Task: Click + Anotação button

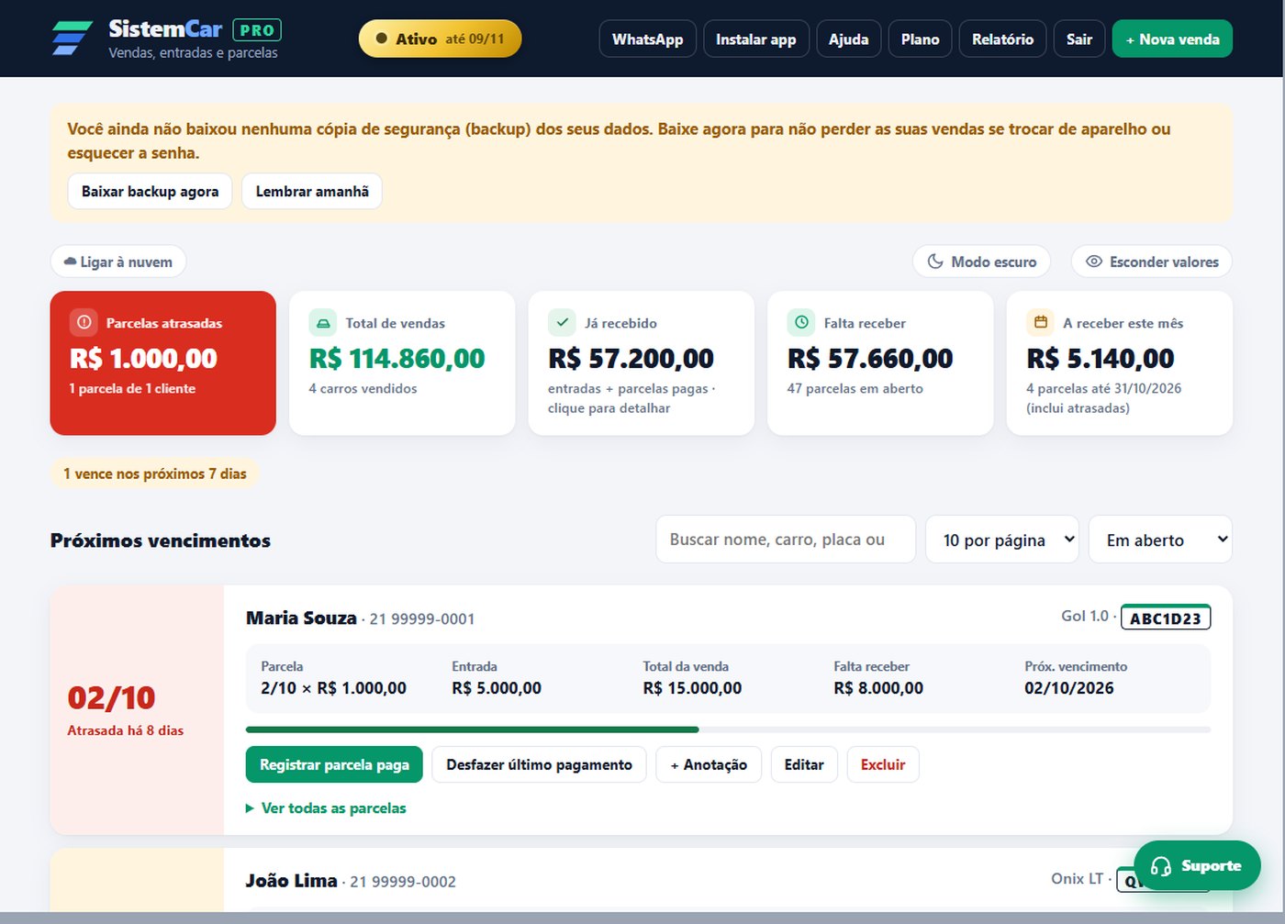Action: (709, 764)
